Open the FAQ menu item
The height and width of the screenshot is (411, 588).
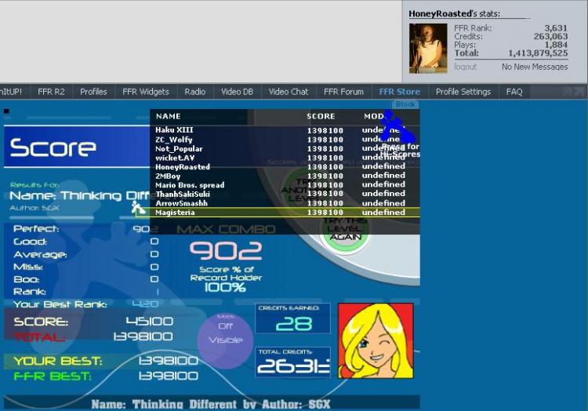tap(514, 92)
